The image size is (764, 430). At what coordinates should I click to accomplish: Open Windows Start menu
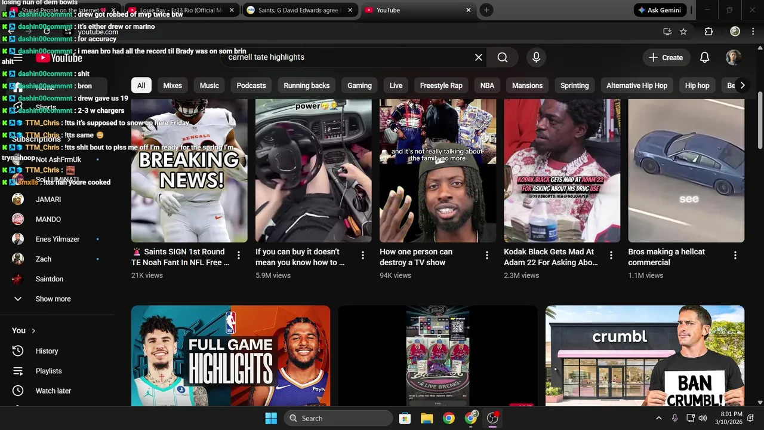pyautogui.click(x=271, y=418)
